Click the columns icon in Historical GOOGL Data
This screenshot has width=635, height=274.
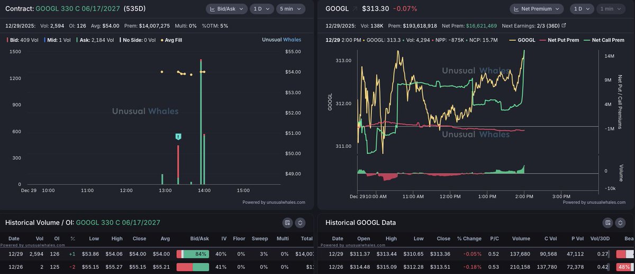click(x=608, y=223)
